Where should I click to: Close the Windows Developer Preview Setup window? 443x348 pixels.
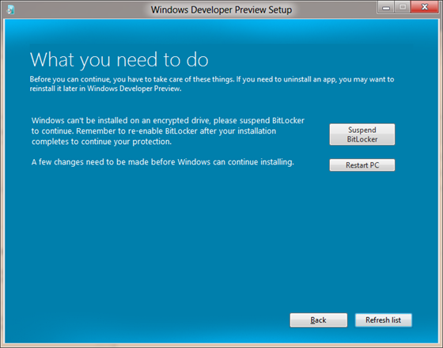coord(425,7)
